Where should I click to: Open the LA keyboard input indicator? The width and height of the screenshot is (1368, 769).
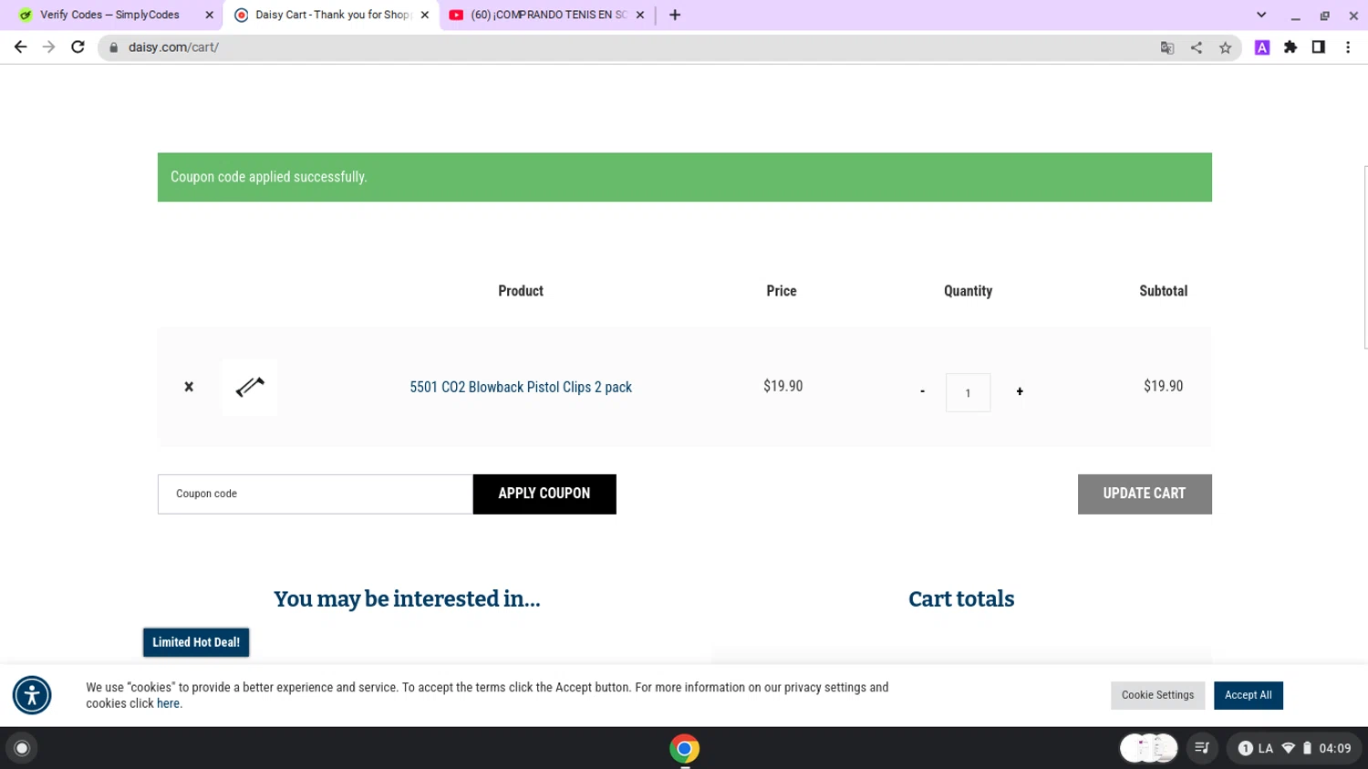(1266, 748)
